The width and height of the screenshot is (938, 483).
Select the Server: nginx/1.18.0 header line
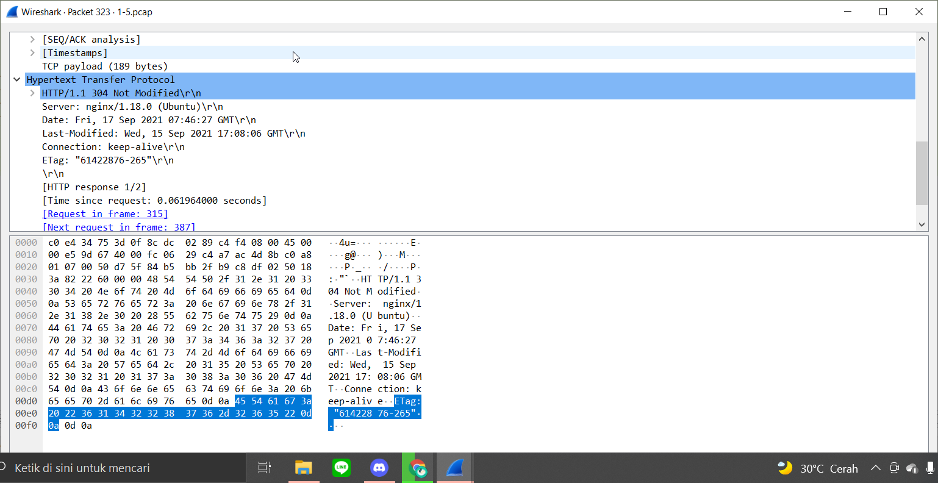pyautogui.click(x=132, y=106)
